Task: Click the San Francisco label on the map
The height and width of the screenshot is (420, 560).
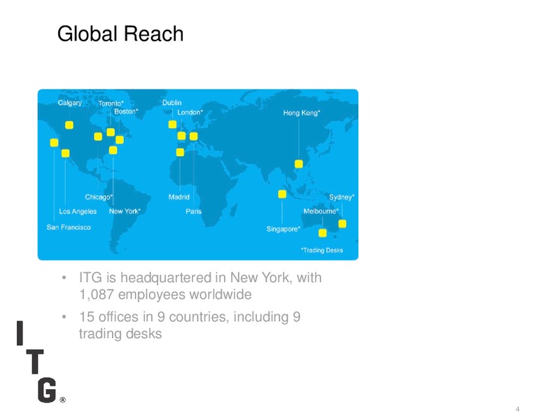Action: [x=69, y=227]
